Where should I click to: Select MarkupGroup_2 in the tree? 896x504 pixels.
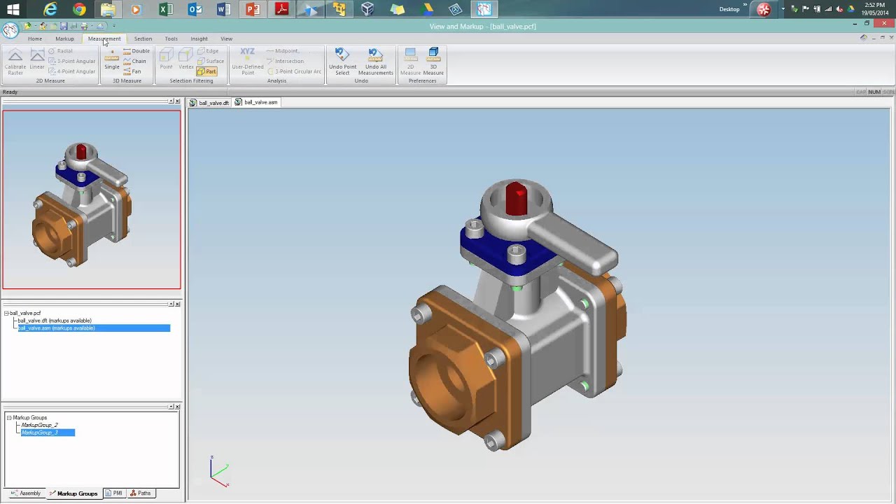click(x=39, y=425)
